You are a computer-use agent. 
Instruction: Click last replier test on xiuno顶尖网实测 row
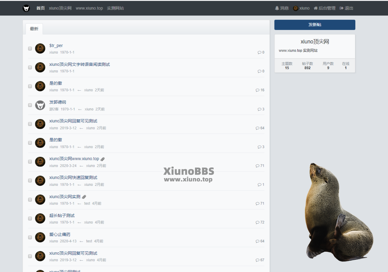pos(87,203)
